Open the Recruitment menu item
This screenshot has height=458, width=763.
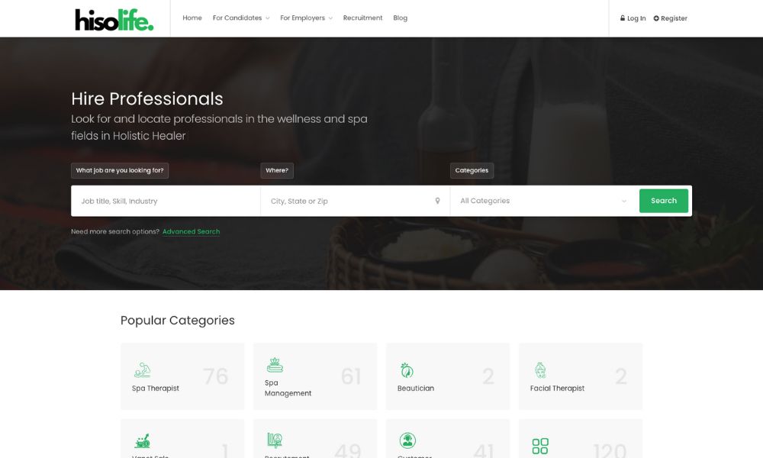pyautogui.click(x=362, y=18)
